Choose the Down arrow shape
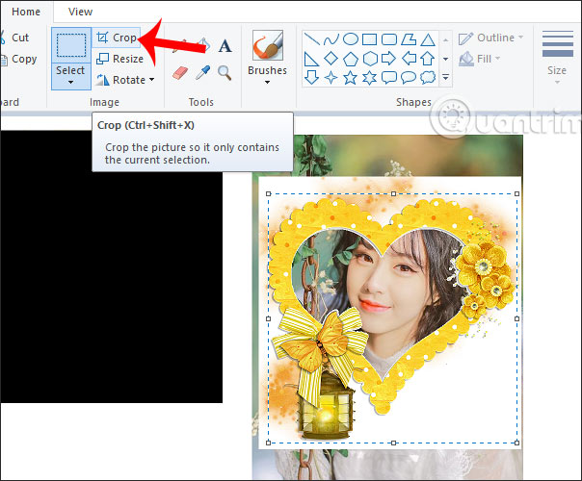 (x=311, y=78)
